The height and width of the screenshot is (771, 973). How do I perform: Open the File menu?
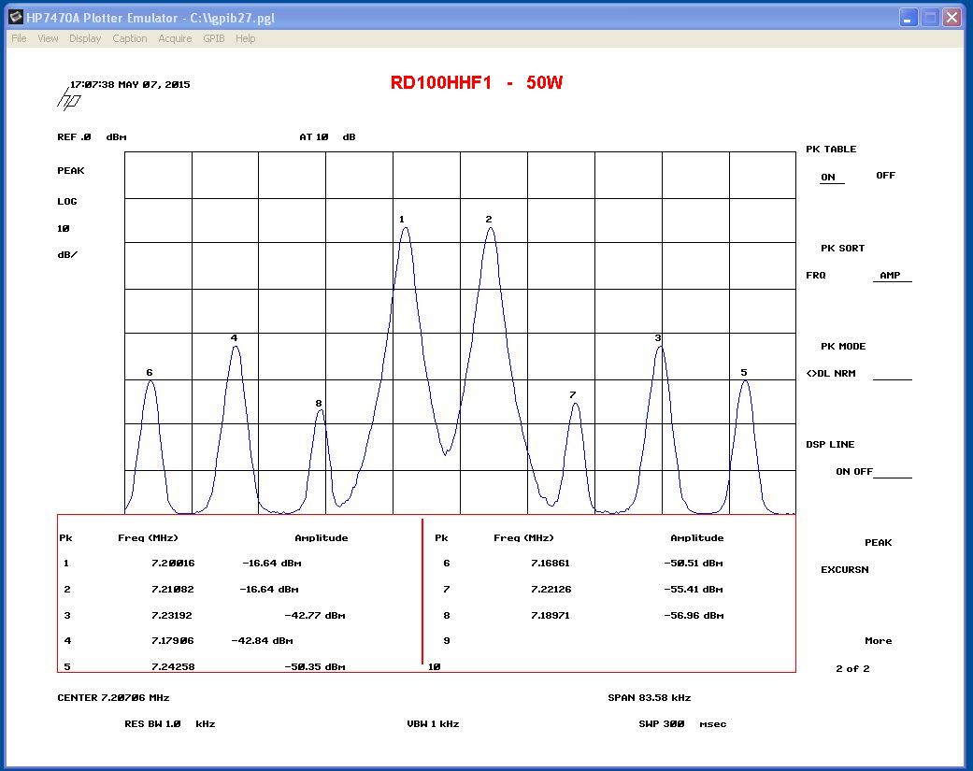click(x=19, y=38)
